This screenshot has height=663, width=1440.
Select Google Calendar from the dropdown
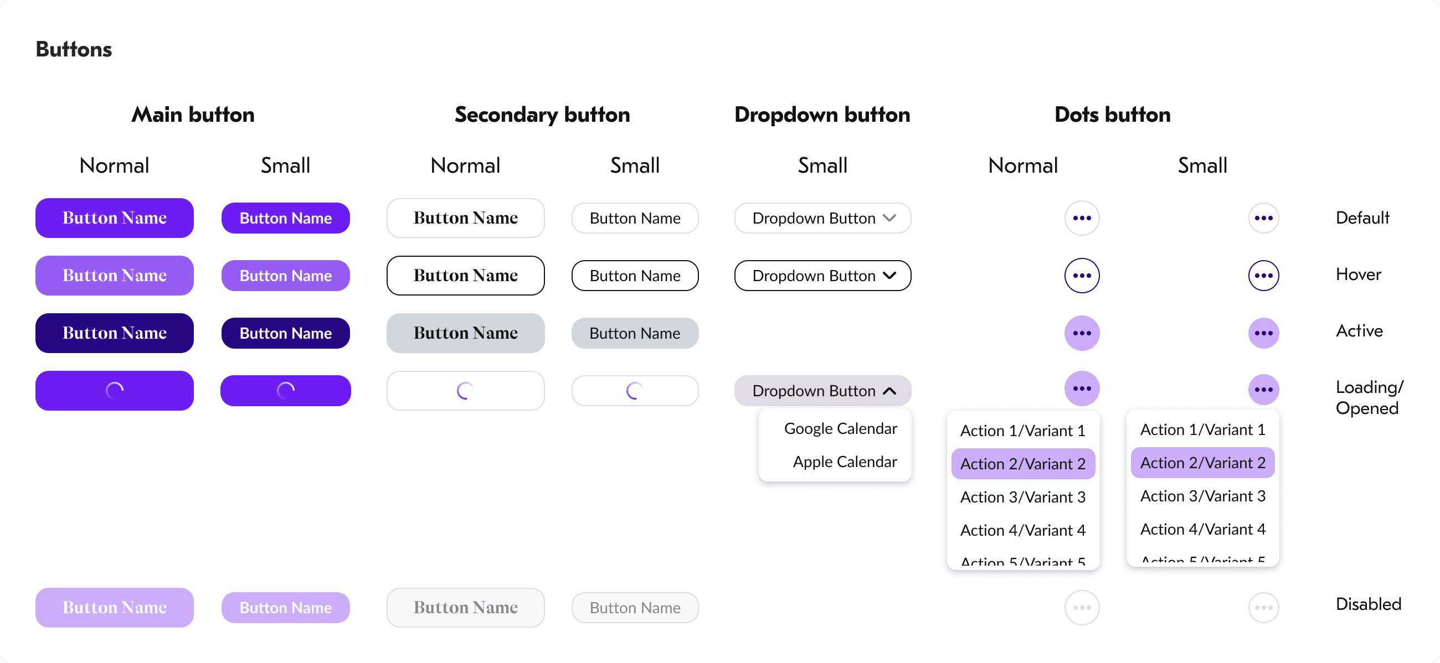click(x=840, y=428)
